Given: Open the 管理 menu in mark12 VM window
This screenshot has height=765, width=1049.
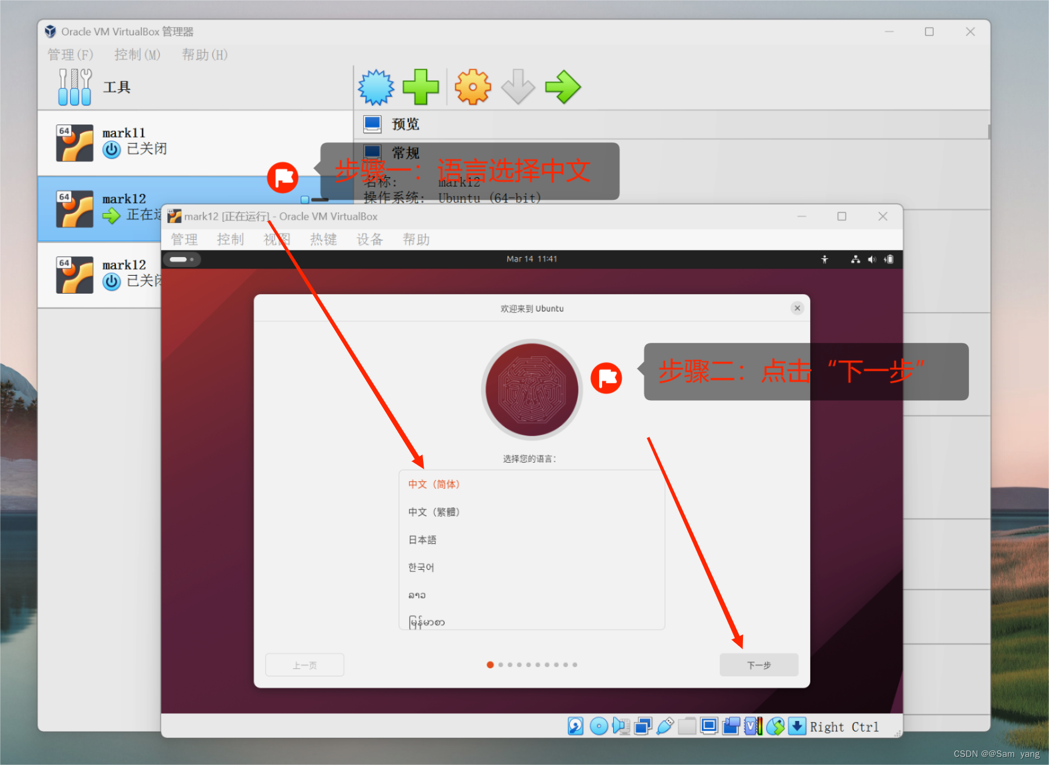Looking at the screenshot, I should click(x=184, y=240).
